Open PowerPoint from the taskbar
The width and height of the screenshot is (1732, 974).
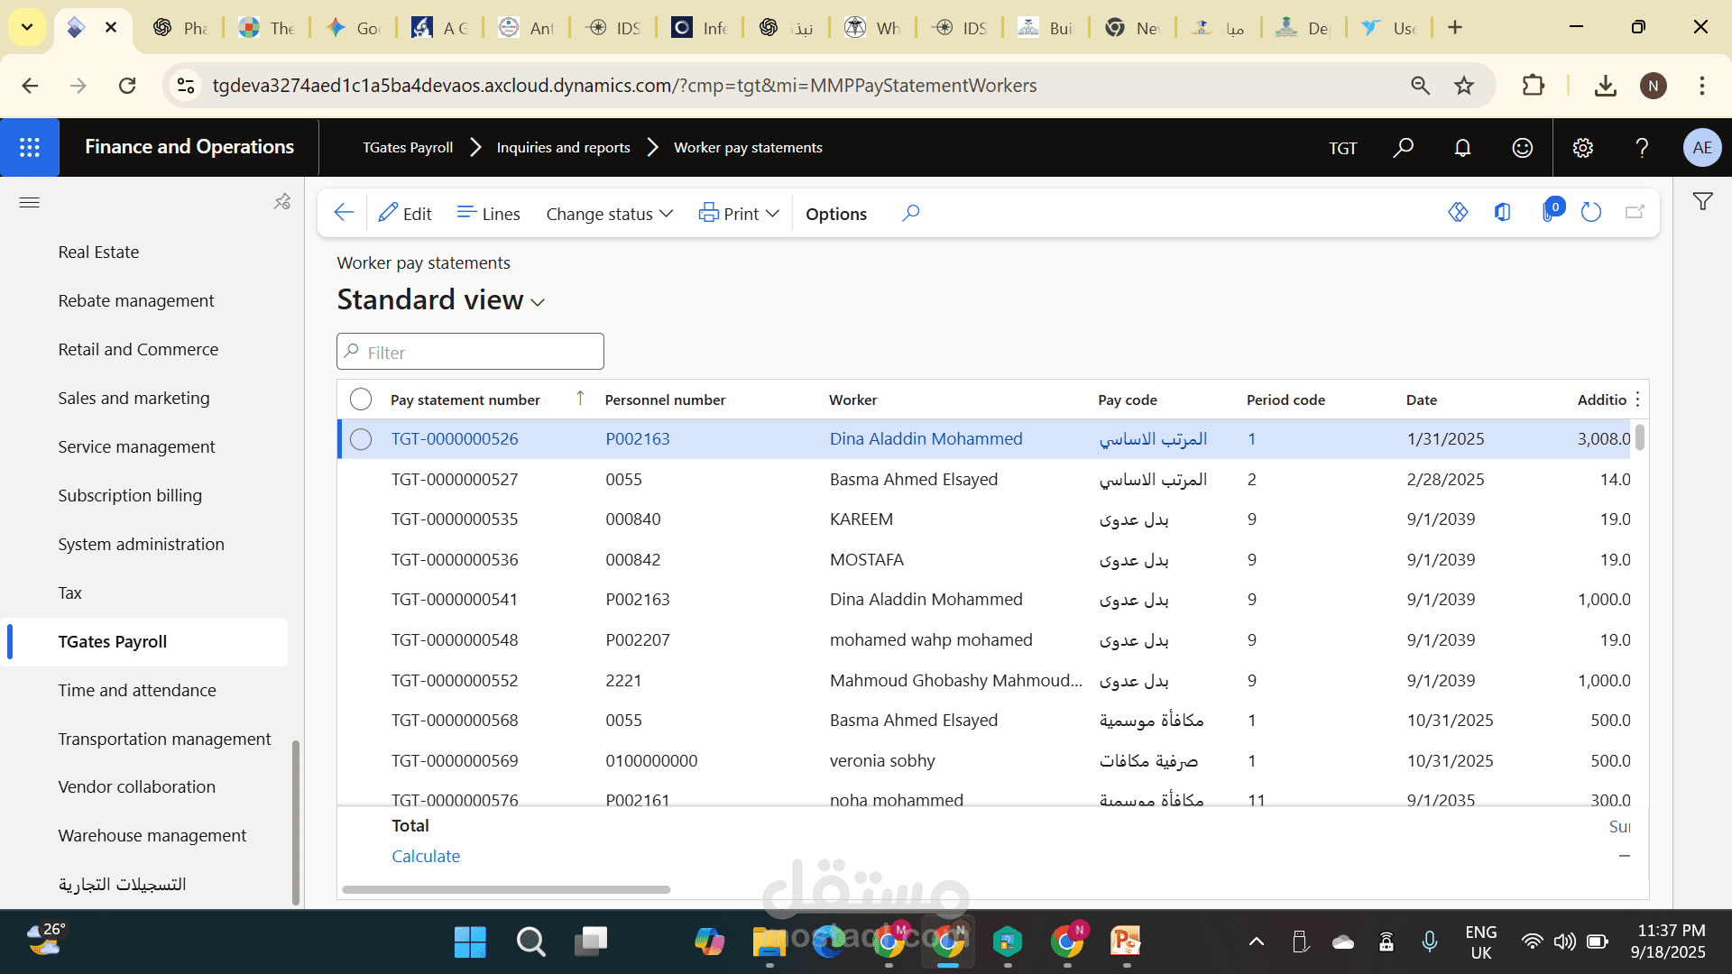pyautogui.click(x=1126, y=942)
